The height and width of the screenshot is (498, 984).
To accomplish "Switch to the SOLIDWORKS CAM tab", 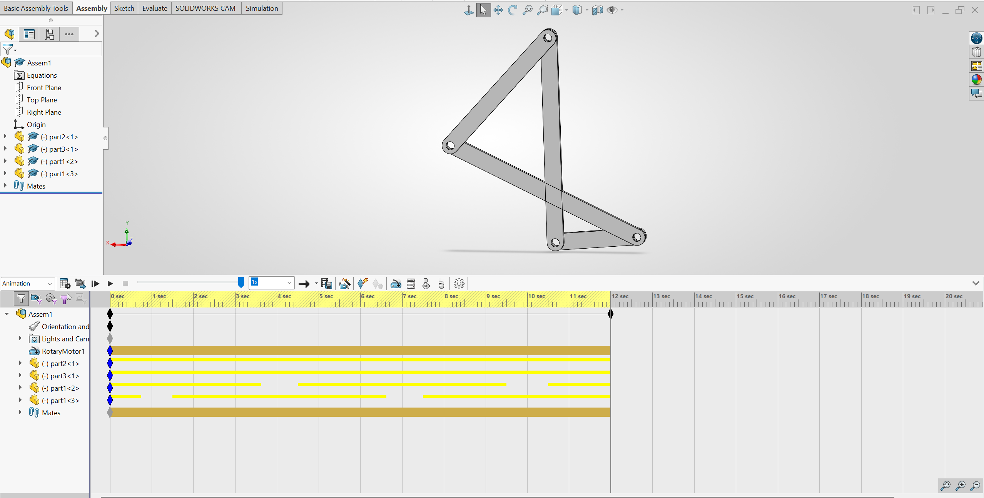I will [205, 8].
